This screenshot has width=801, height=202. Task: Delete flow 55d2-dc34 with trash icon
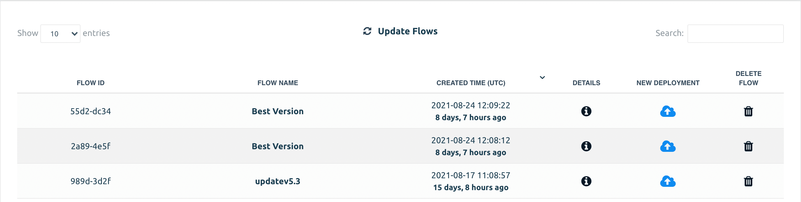(748, 111)
